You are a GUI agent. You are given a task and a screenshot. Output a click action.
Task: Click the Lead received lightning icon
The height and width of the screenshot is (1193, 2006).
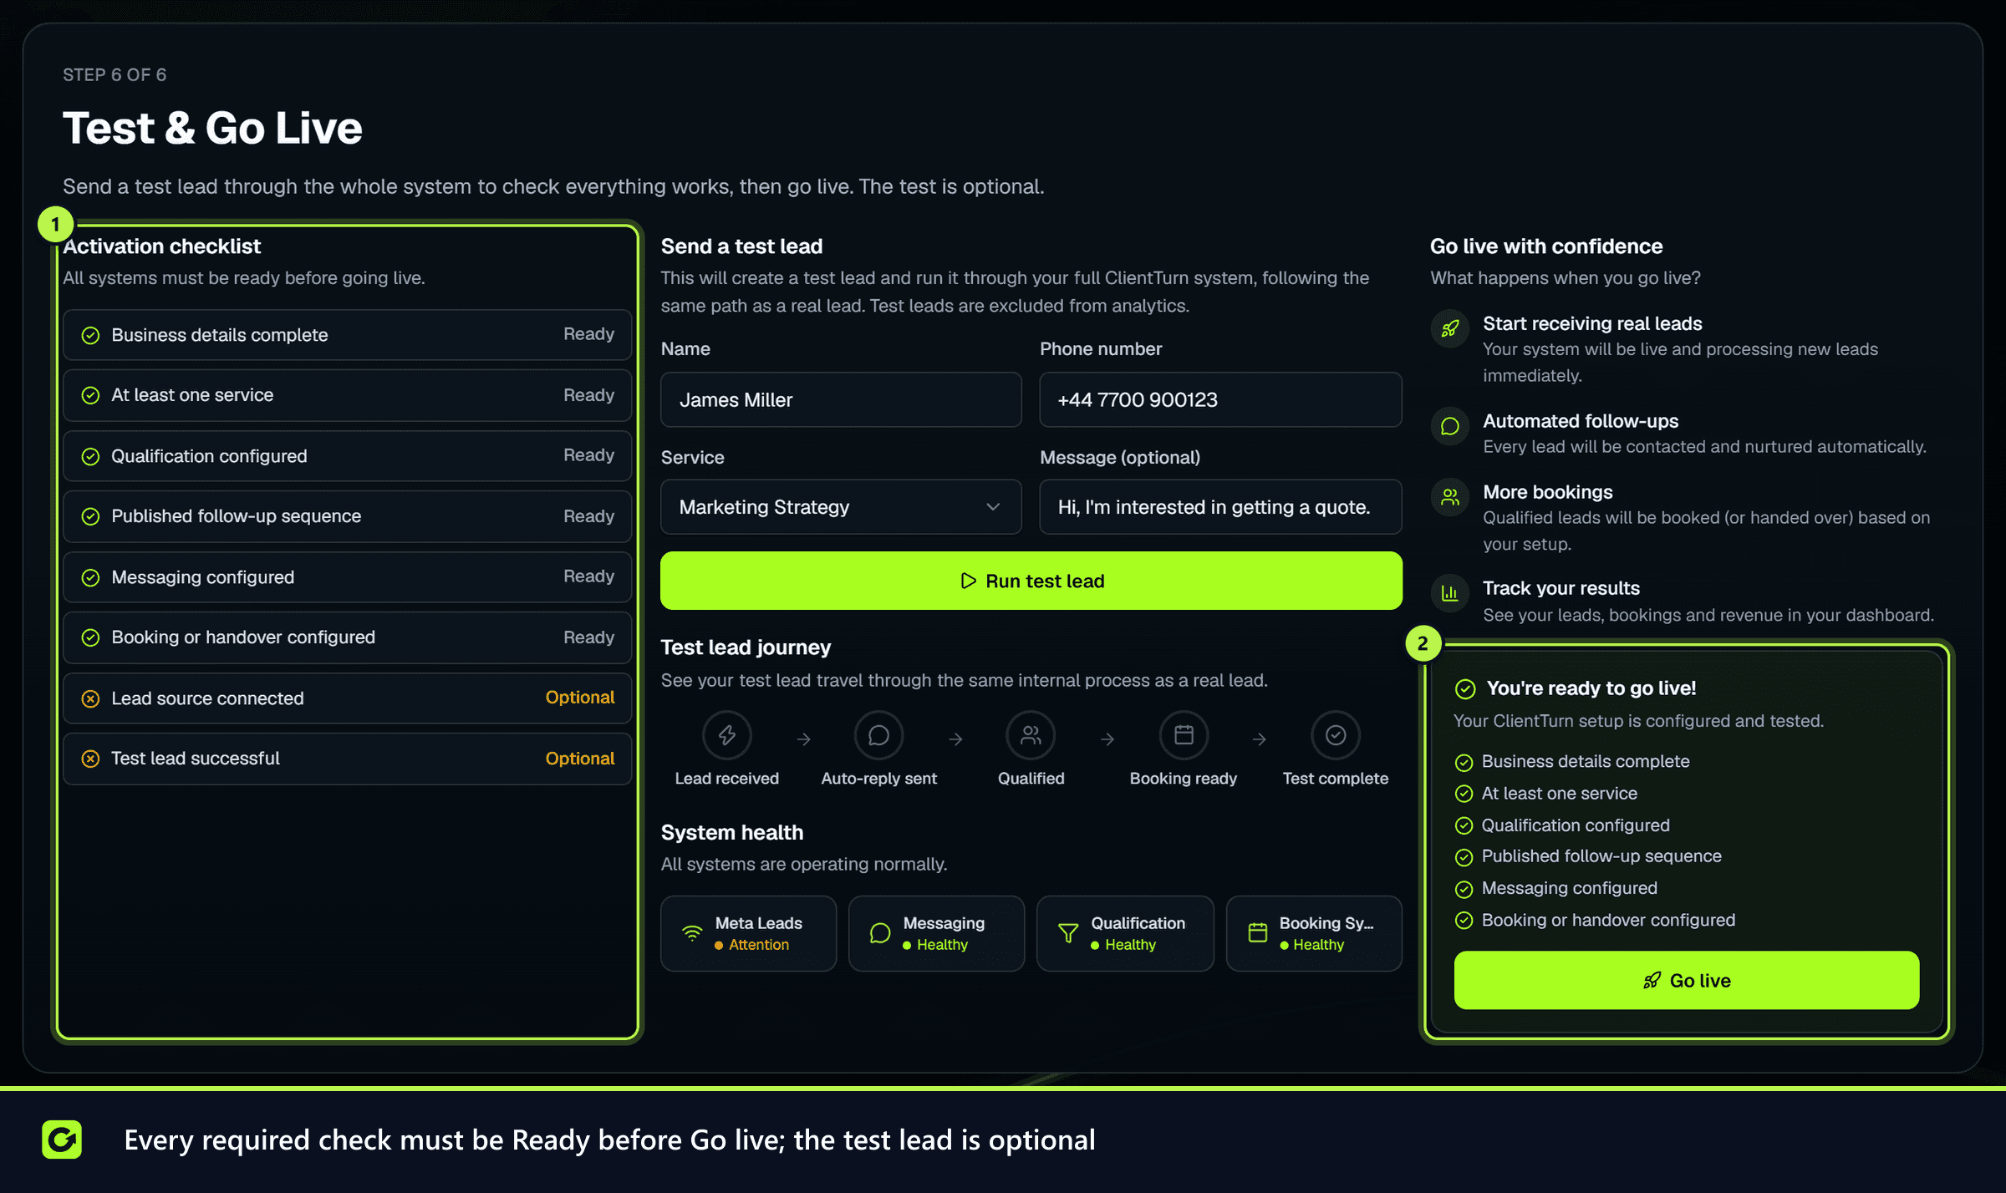click(x=727, y=735)
